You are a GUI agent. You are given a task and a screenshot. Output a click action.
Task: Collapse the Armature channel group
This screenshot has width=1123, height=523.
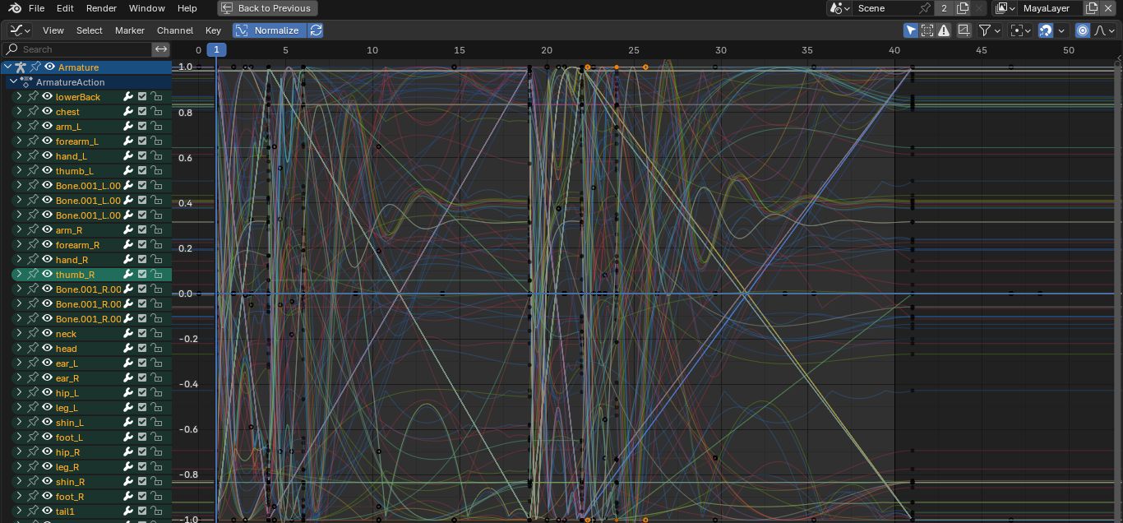[x=7, y=67]
